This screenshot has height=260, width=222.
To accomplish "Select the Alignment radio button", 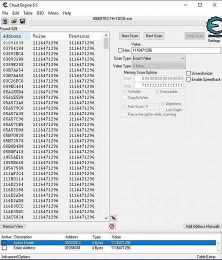I will [x=163, y=103].
